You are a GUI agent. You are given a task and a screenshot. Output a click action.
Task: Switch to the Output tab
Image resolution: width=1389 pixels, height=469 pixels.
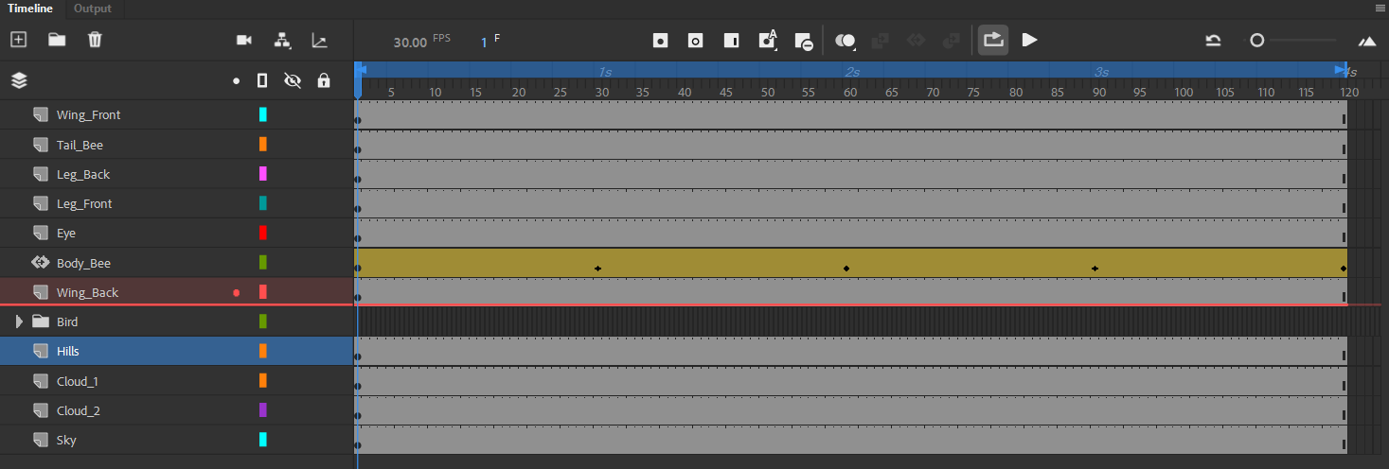coord(93,9)
